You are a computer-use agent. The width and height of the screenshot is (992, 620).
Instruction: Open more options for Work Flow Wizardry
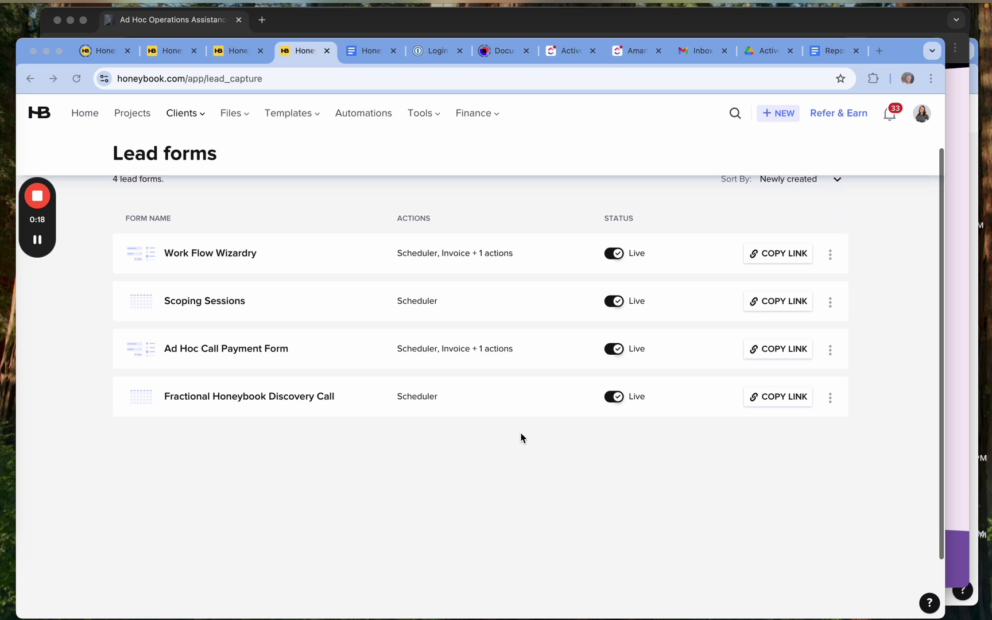(x=830, y=254)
